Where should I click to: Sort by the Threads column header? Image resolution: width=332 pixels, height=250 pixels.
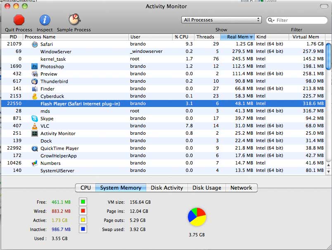pyautogui.click(x=207, y=37)
